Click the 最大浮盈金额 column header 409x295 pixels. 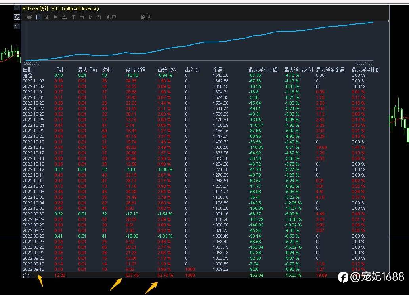[x=330, y=70]
